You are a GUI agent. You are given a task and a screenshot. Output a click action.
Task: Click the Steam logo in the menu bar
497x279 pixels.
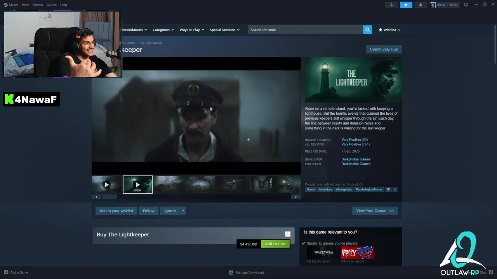[5, 5]
